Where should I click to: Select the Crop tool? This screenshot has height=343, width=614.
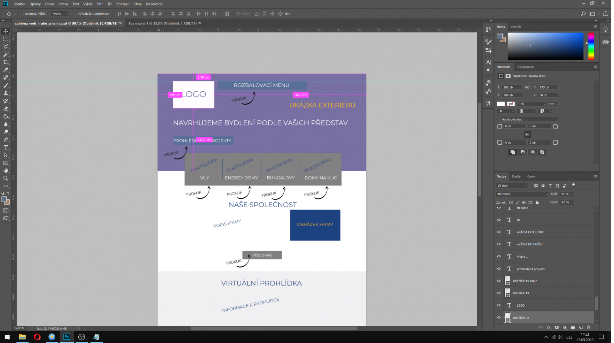[x=6, y=62]
